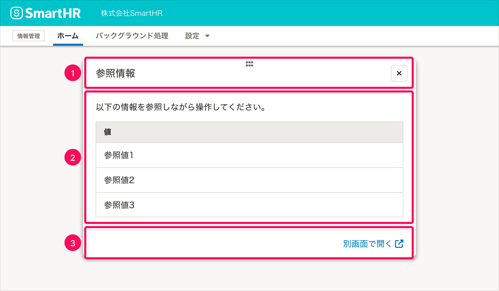The width and height of the screenshot is (499, 291).
Task: Click the 設定 gear-area caret icon
Action: click(208, 36)
